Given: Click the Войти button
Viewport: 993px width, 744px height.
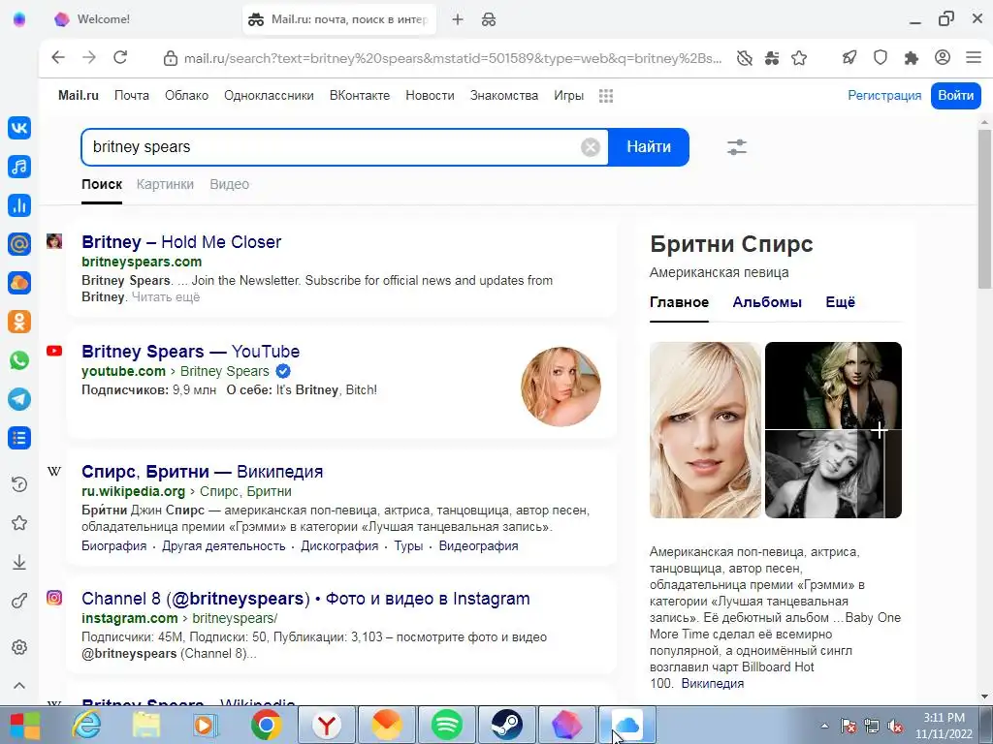Looking at the screenshot, I should tap(955, 96).
